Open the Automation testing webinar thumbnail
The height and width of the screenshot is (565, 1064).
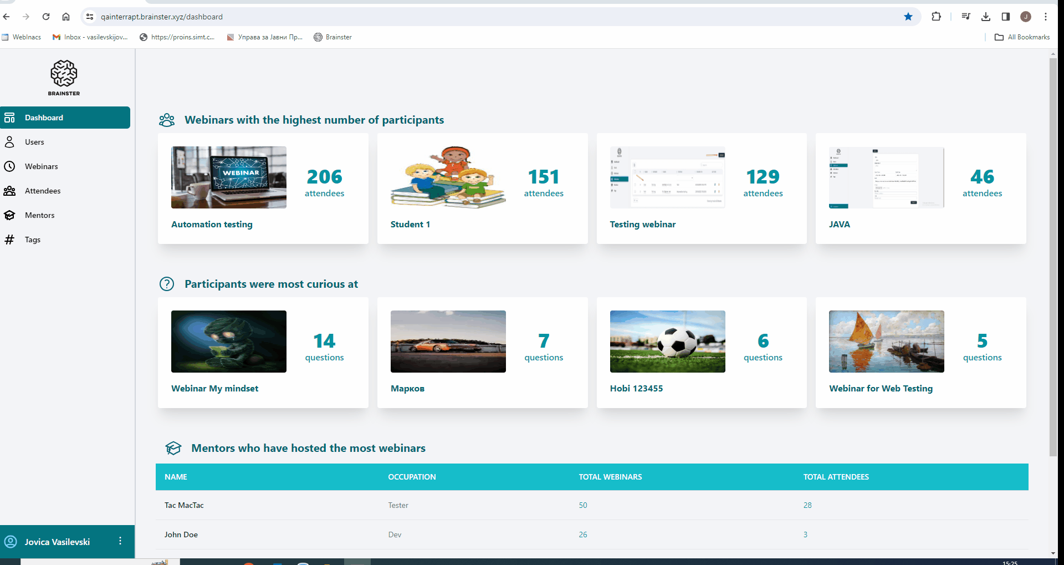click(228, 177)
